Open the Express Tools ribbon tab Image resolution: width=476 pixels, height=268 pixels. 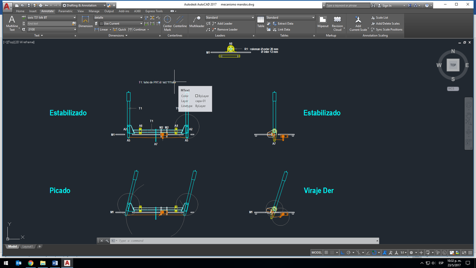(x=154, y=11)
